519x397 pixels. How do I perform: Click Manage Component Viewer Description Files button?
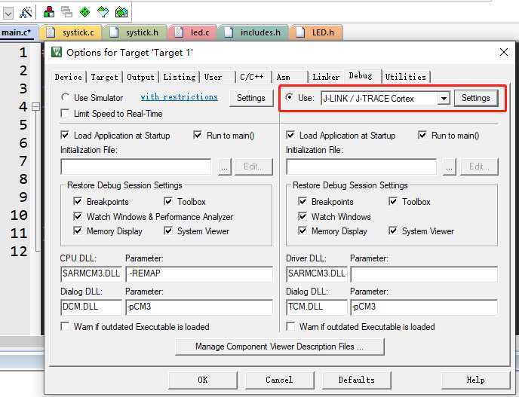pos(279,347)
